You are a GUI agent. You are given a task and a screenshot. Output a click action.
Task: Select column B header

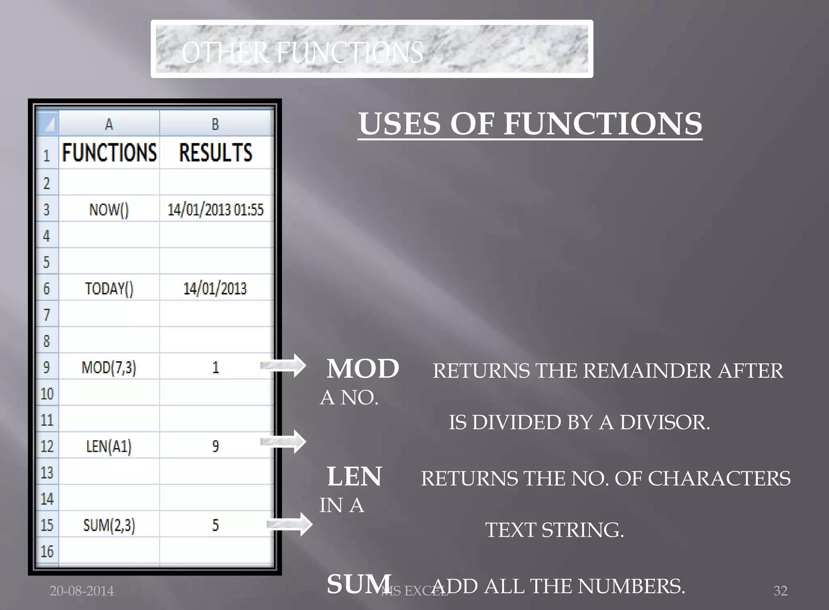point(216,123)
